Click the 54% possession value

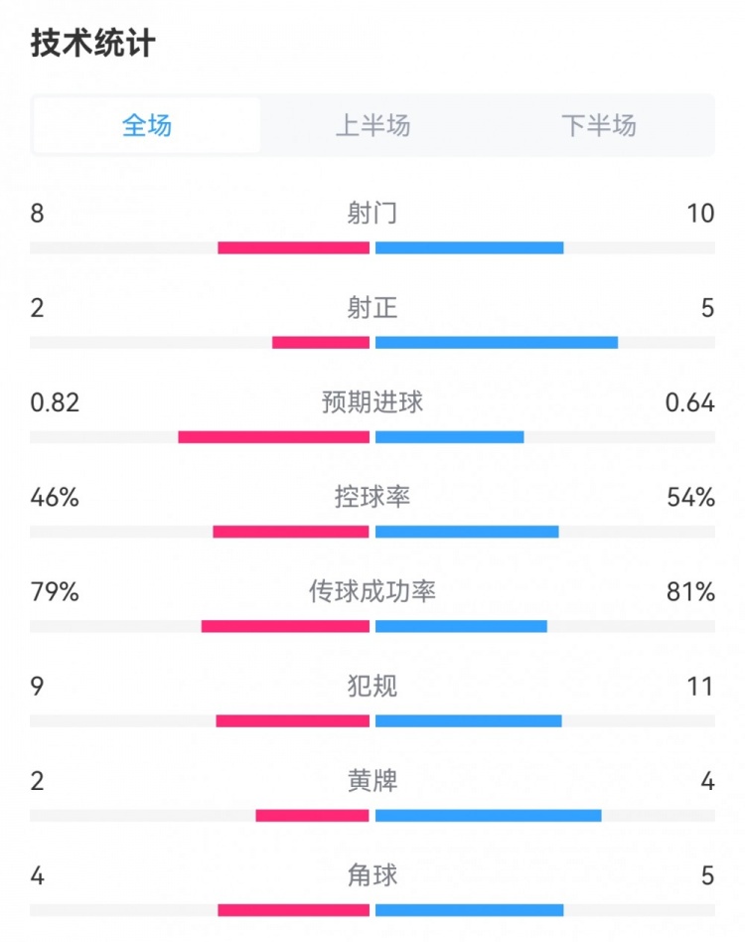[691, 497]
